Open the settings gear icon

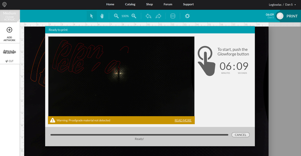187,16
